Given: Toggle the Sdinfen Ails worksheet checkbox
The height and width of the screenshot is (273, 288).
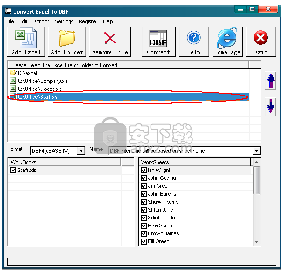Looking at the screenshot, I should 144,218.
